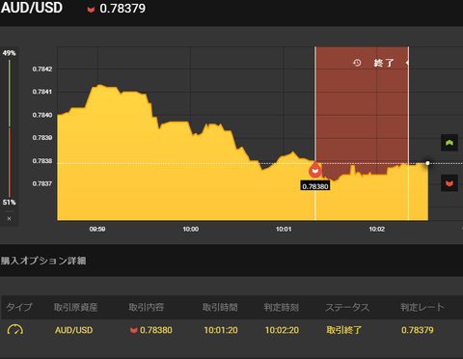463x359 pixels.
Task: Click the green up-arrow High button
Action: pos(449,143)
